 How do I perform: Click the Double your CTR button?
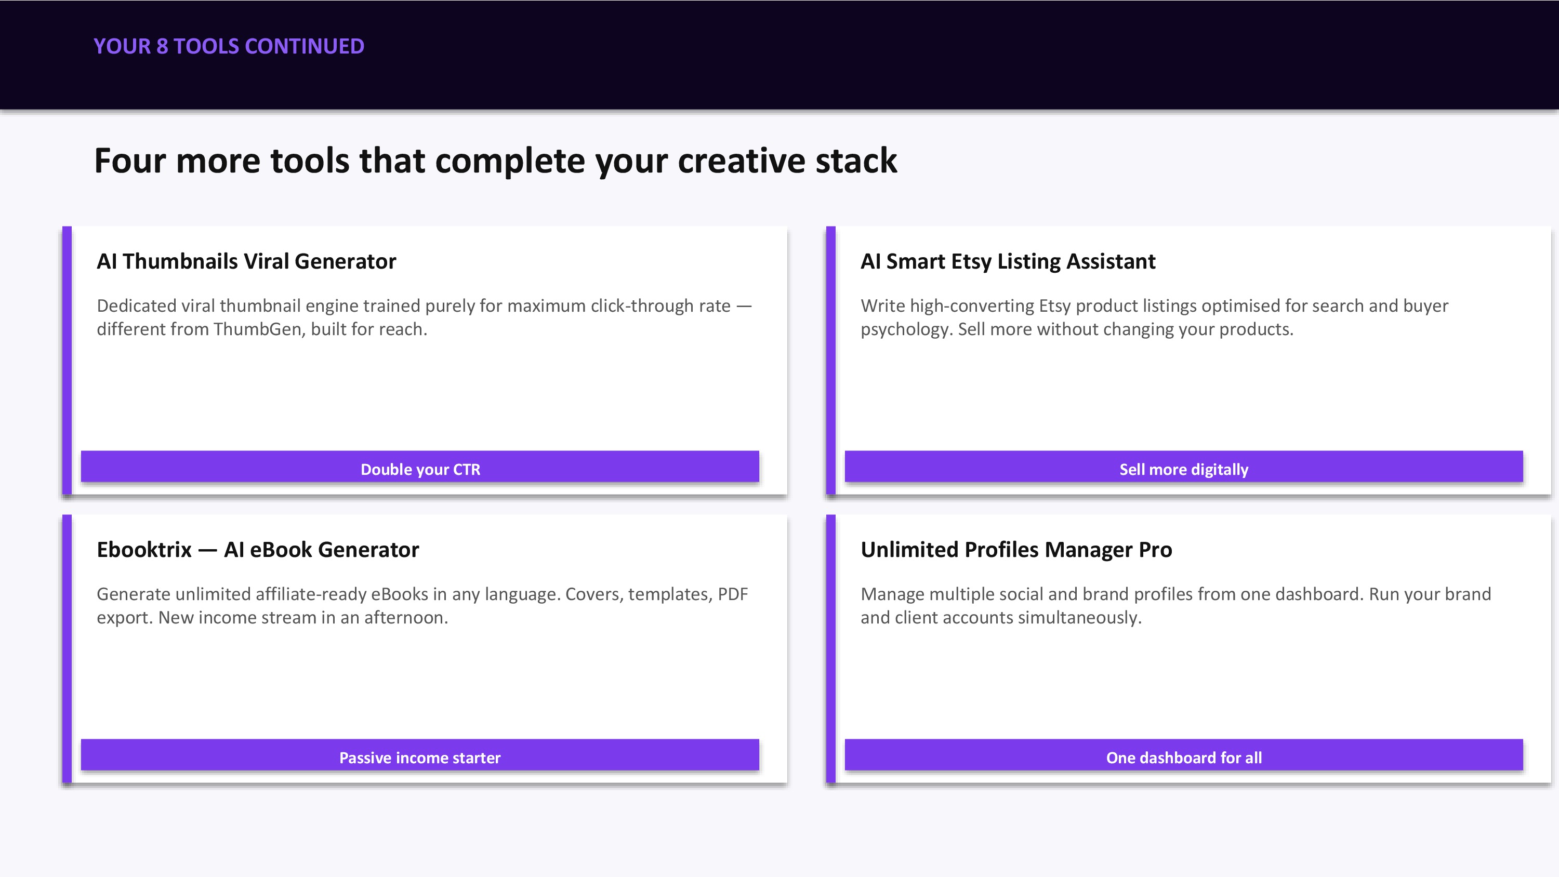click(x=420, y=467)
